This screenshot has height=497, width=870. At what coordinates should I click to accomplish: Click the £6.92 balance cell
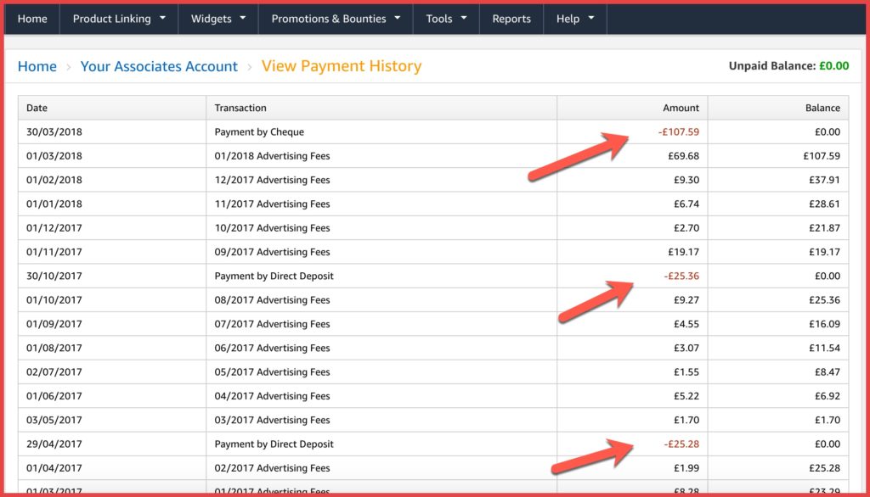(778, 396)
